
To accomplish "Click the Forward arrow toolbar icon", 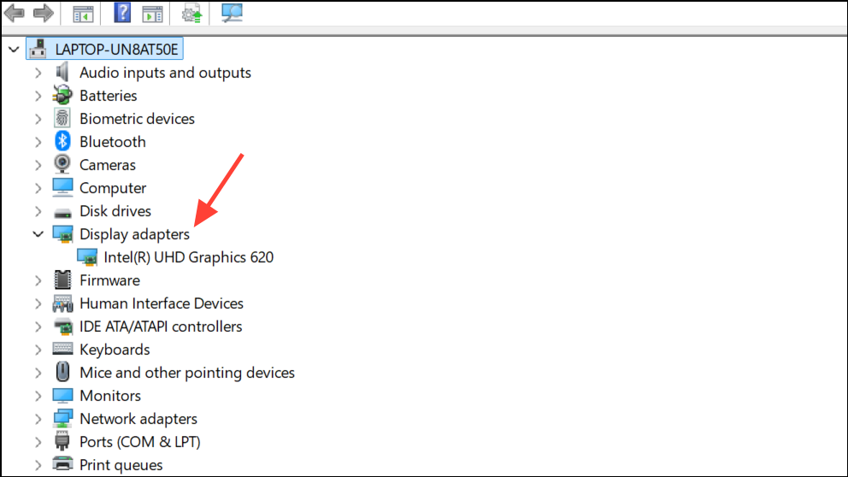I will 44,13.
